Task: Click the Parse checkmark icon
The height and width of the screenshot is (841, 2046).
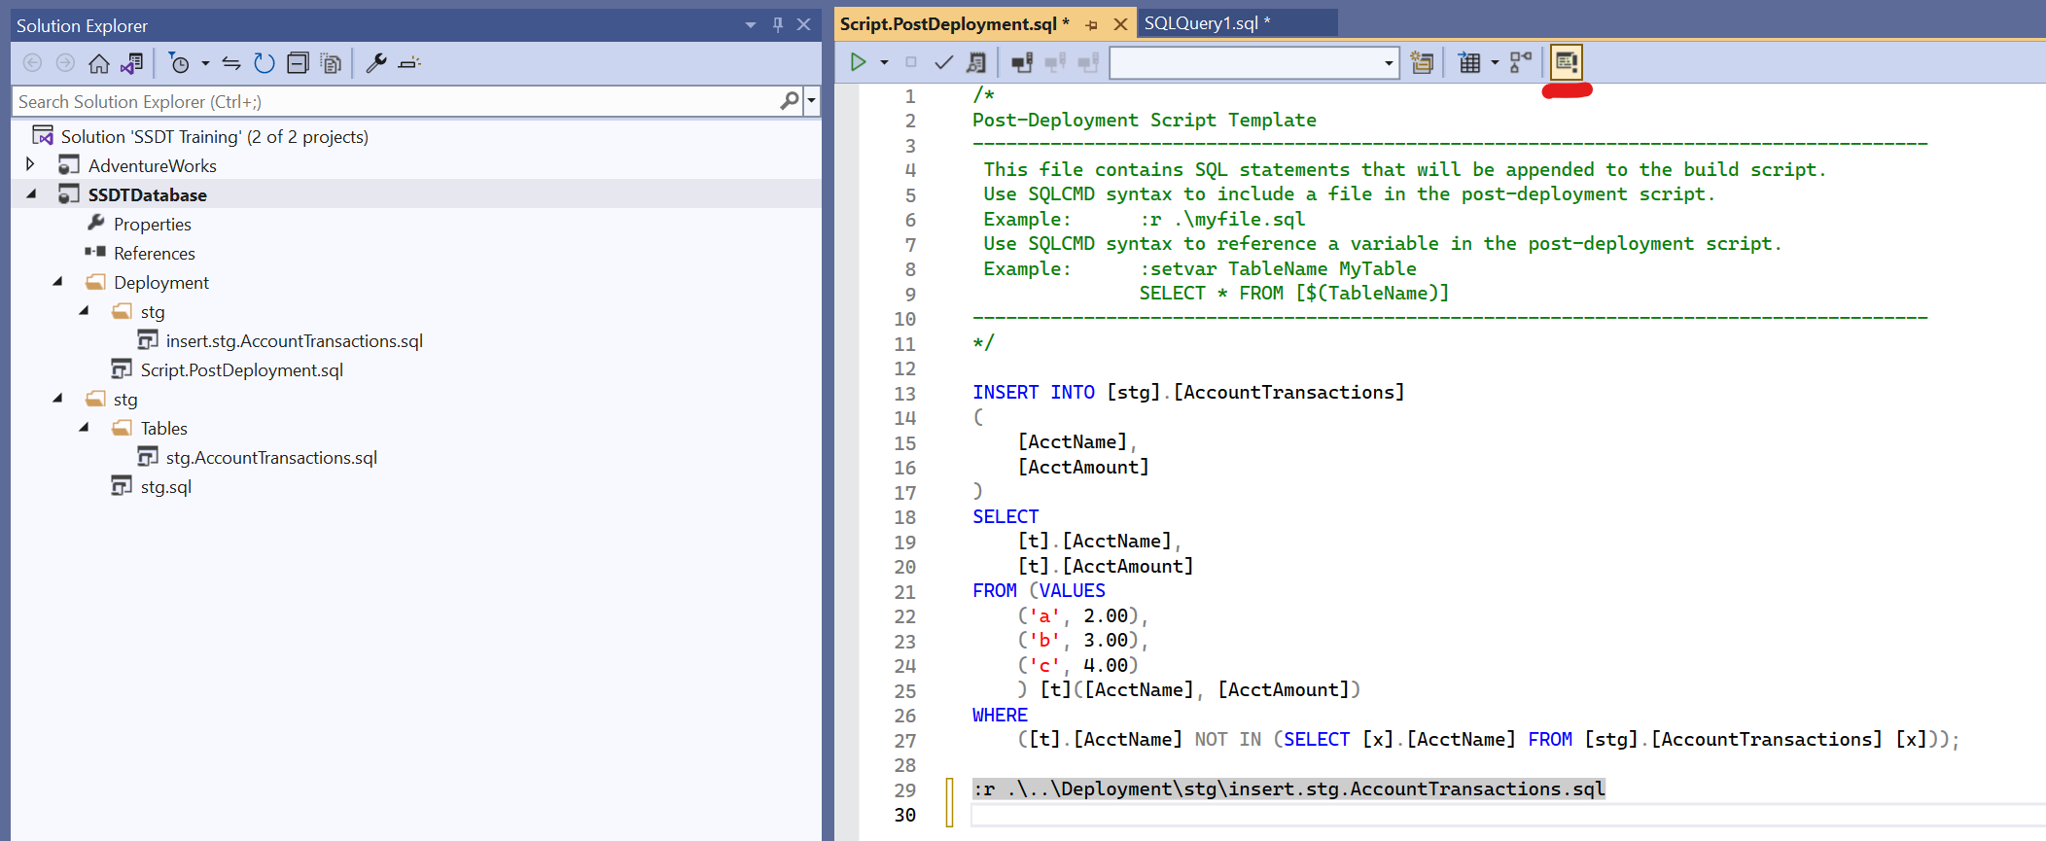Action: click(x=943, y=62)
